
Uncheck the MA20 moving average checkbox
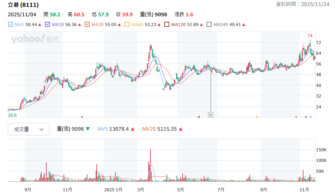pos(87,24)
